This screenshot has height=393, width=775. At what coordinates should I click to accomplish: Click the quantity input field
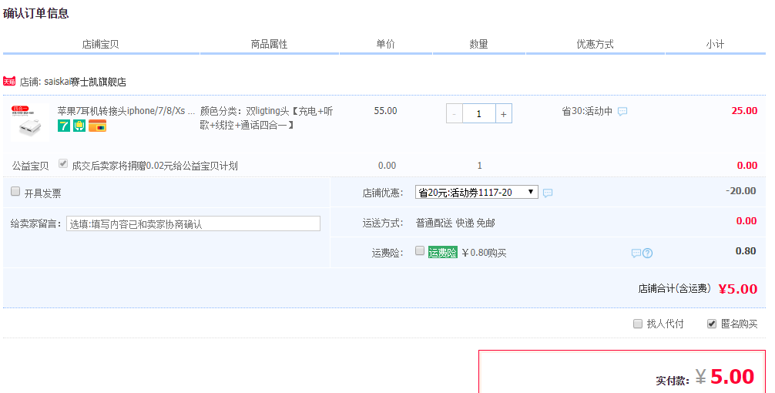tap(479, 114)
